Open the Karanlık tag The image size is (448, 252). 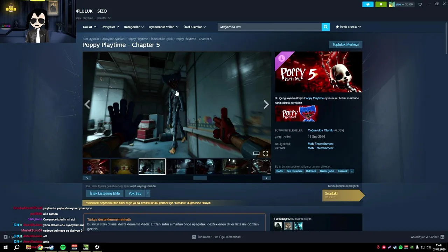click(343, 171)
